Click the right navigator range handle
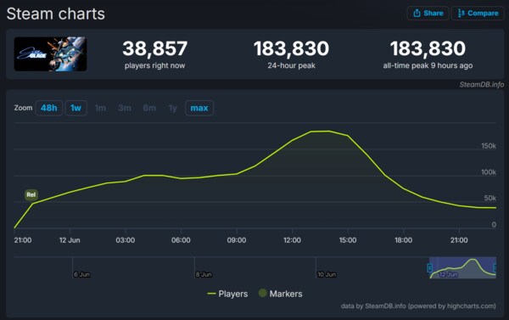Screen dimensions: 509x320 click(495, 268)
